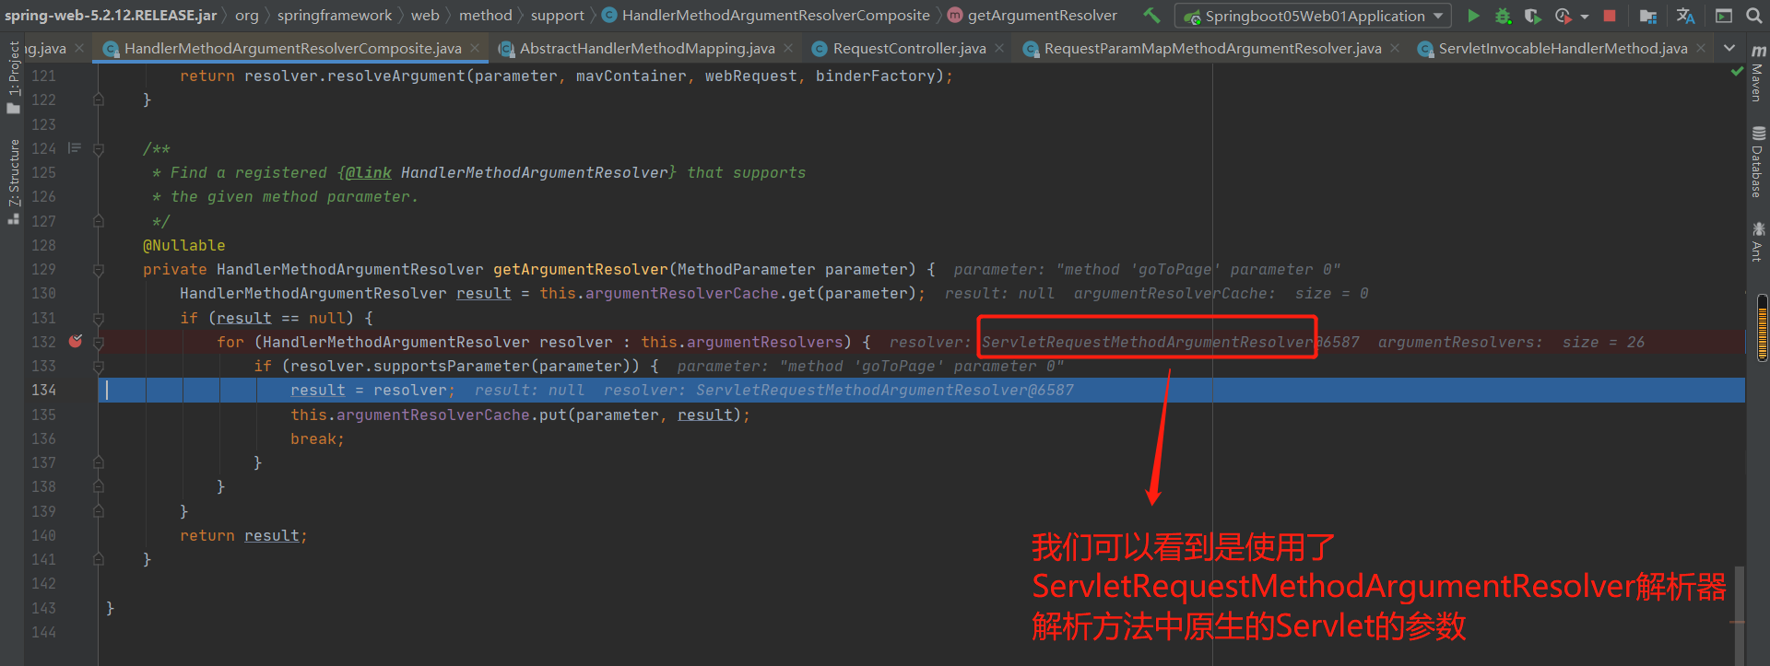Click breadcrumb 'springframework'
This screenshot has width=1770, height=666.
tap(335, 15)
